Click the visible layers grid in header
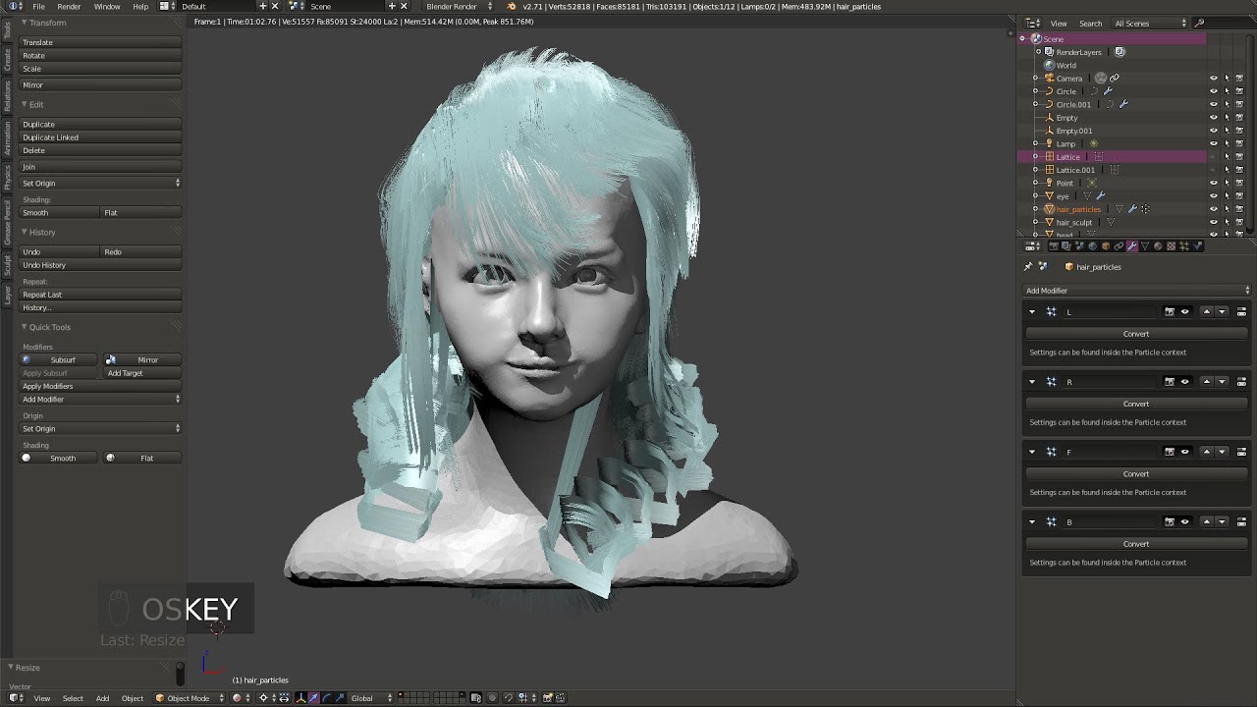This screenshot has width=1257, height=707. [431, 698]
